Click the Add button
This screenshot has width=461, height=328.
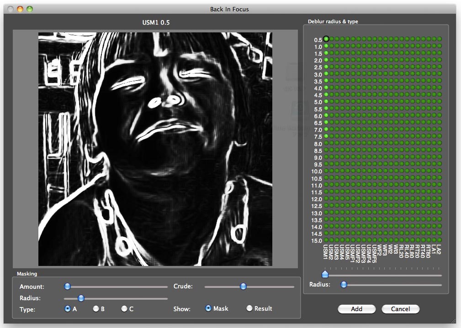[357, 309]
